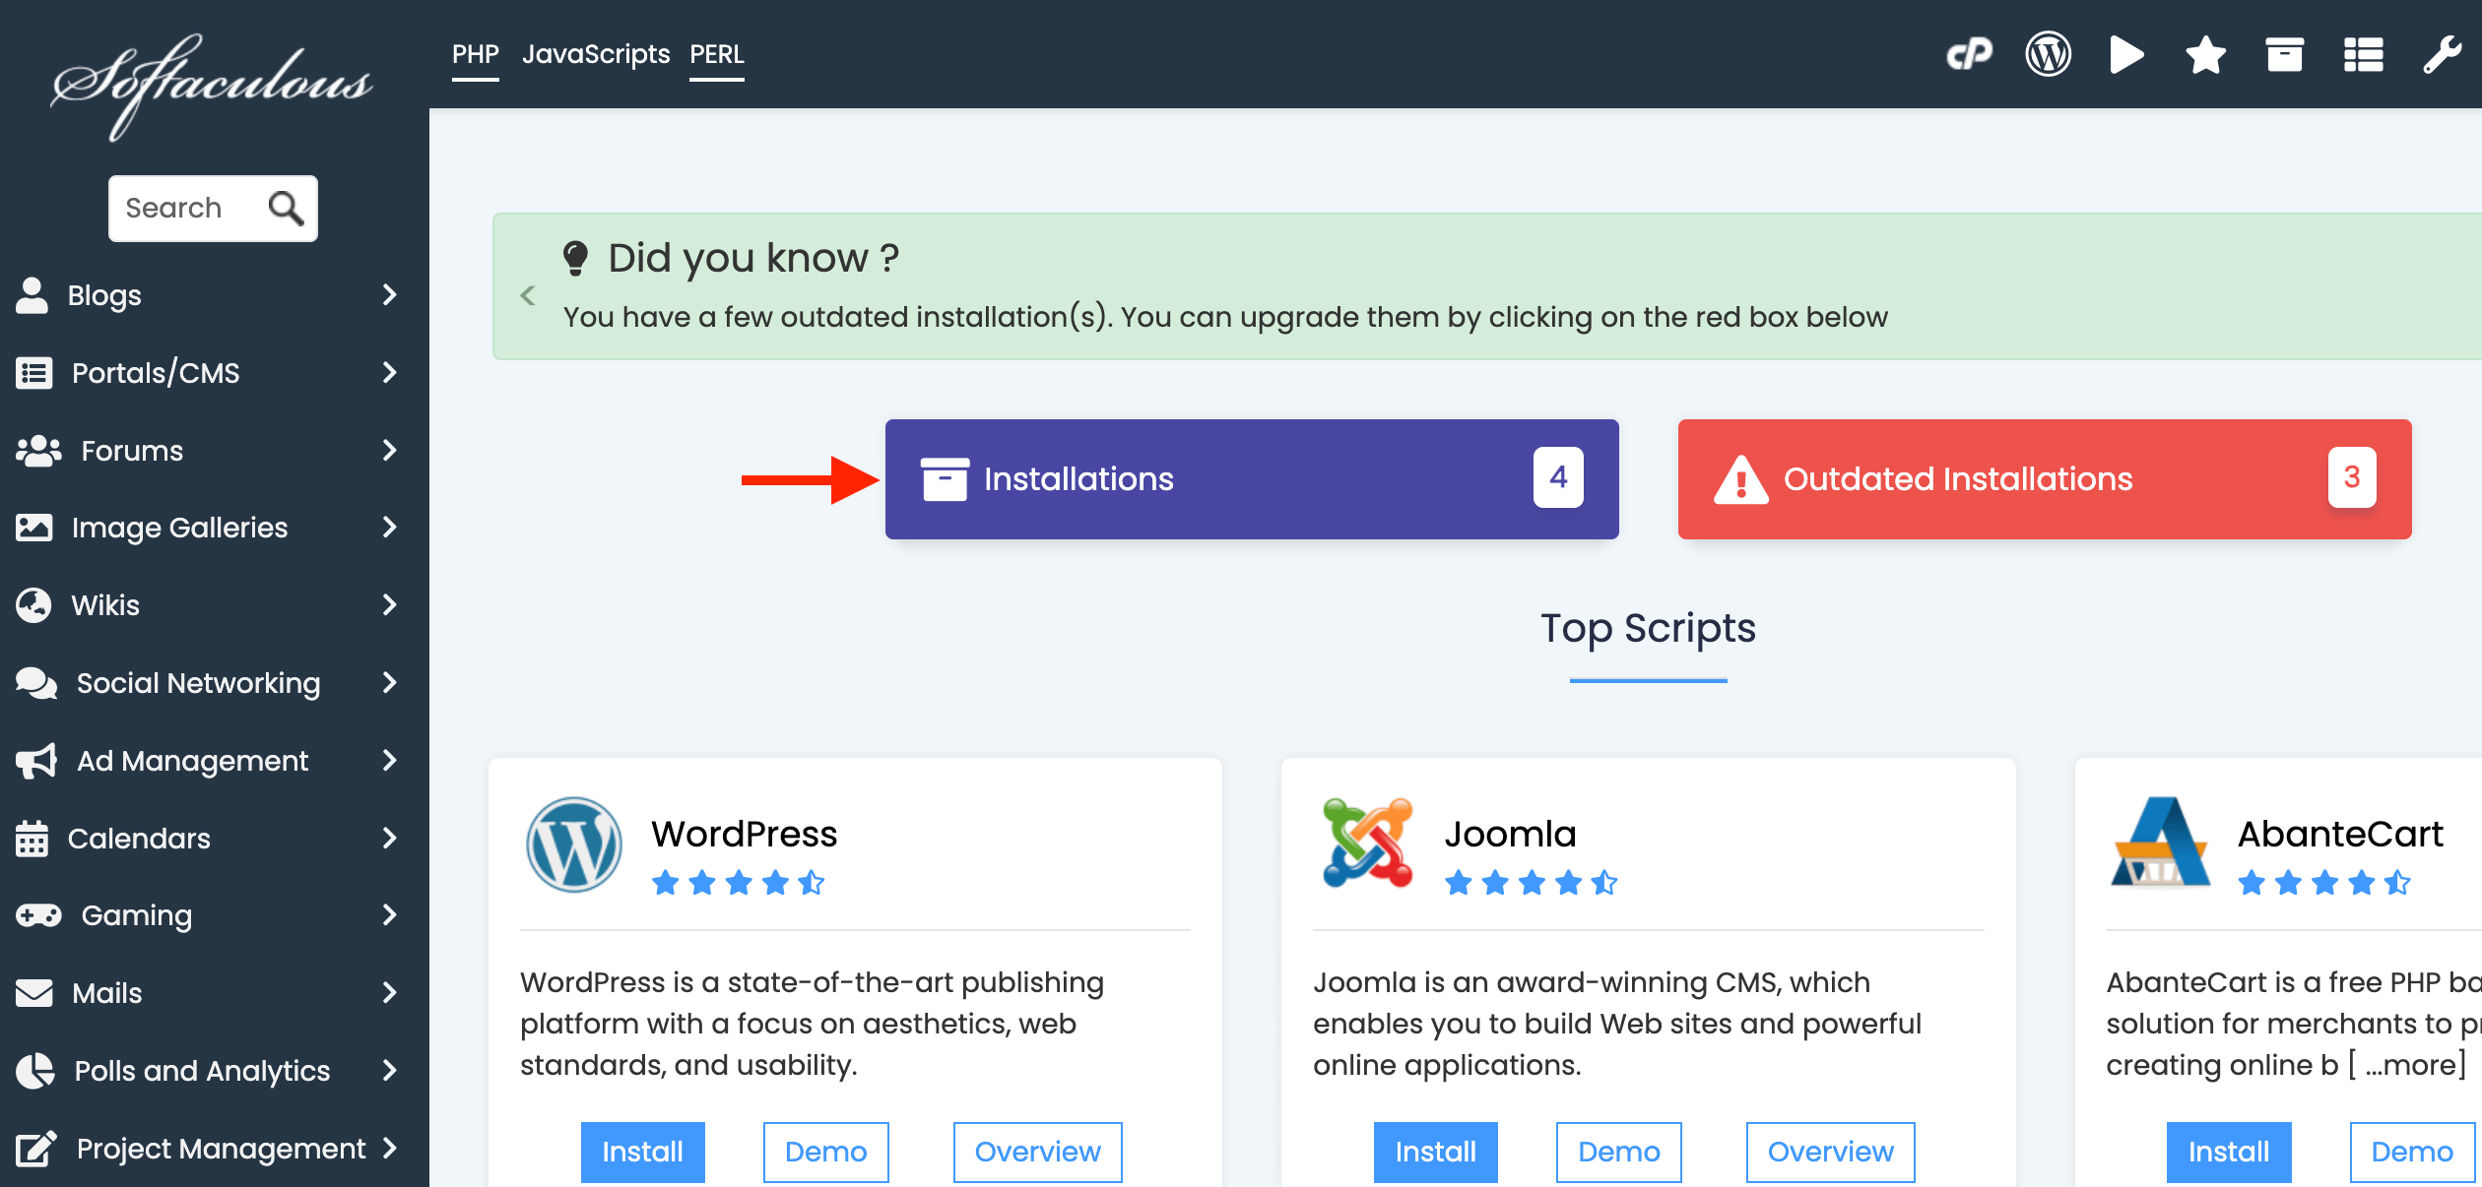Click the WordPress star rating
The image size is (2482, 1187).
738,883
